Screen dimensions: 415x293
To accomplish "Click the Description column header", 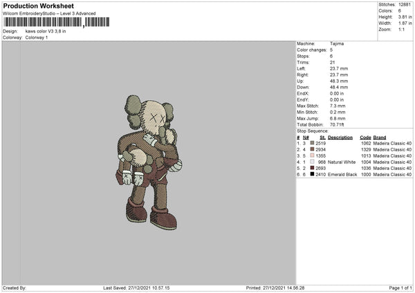I will pos(340,137).
